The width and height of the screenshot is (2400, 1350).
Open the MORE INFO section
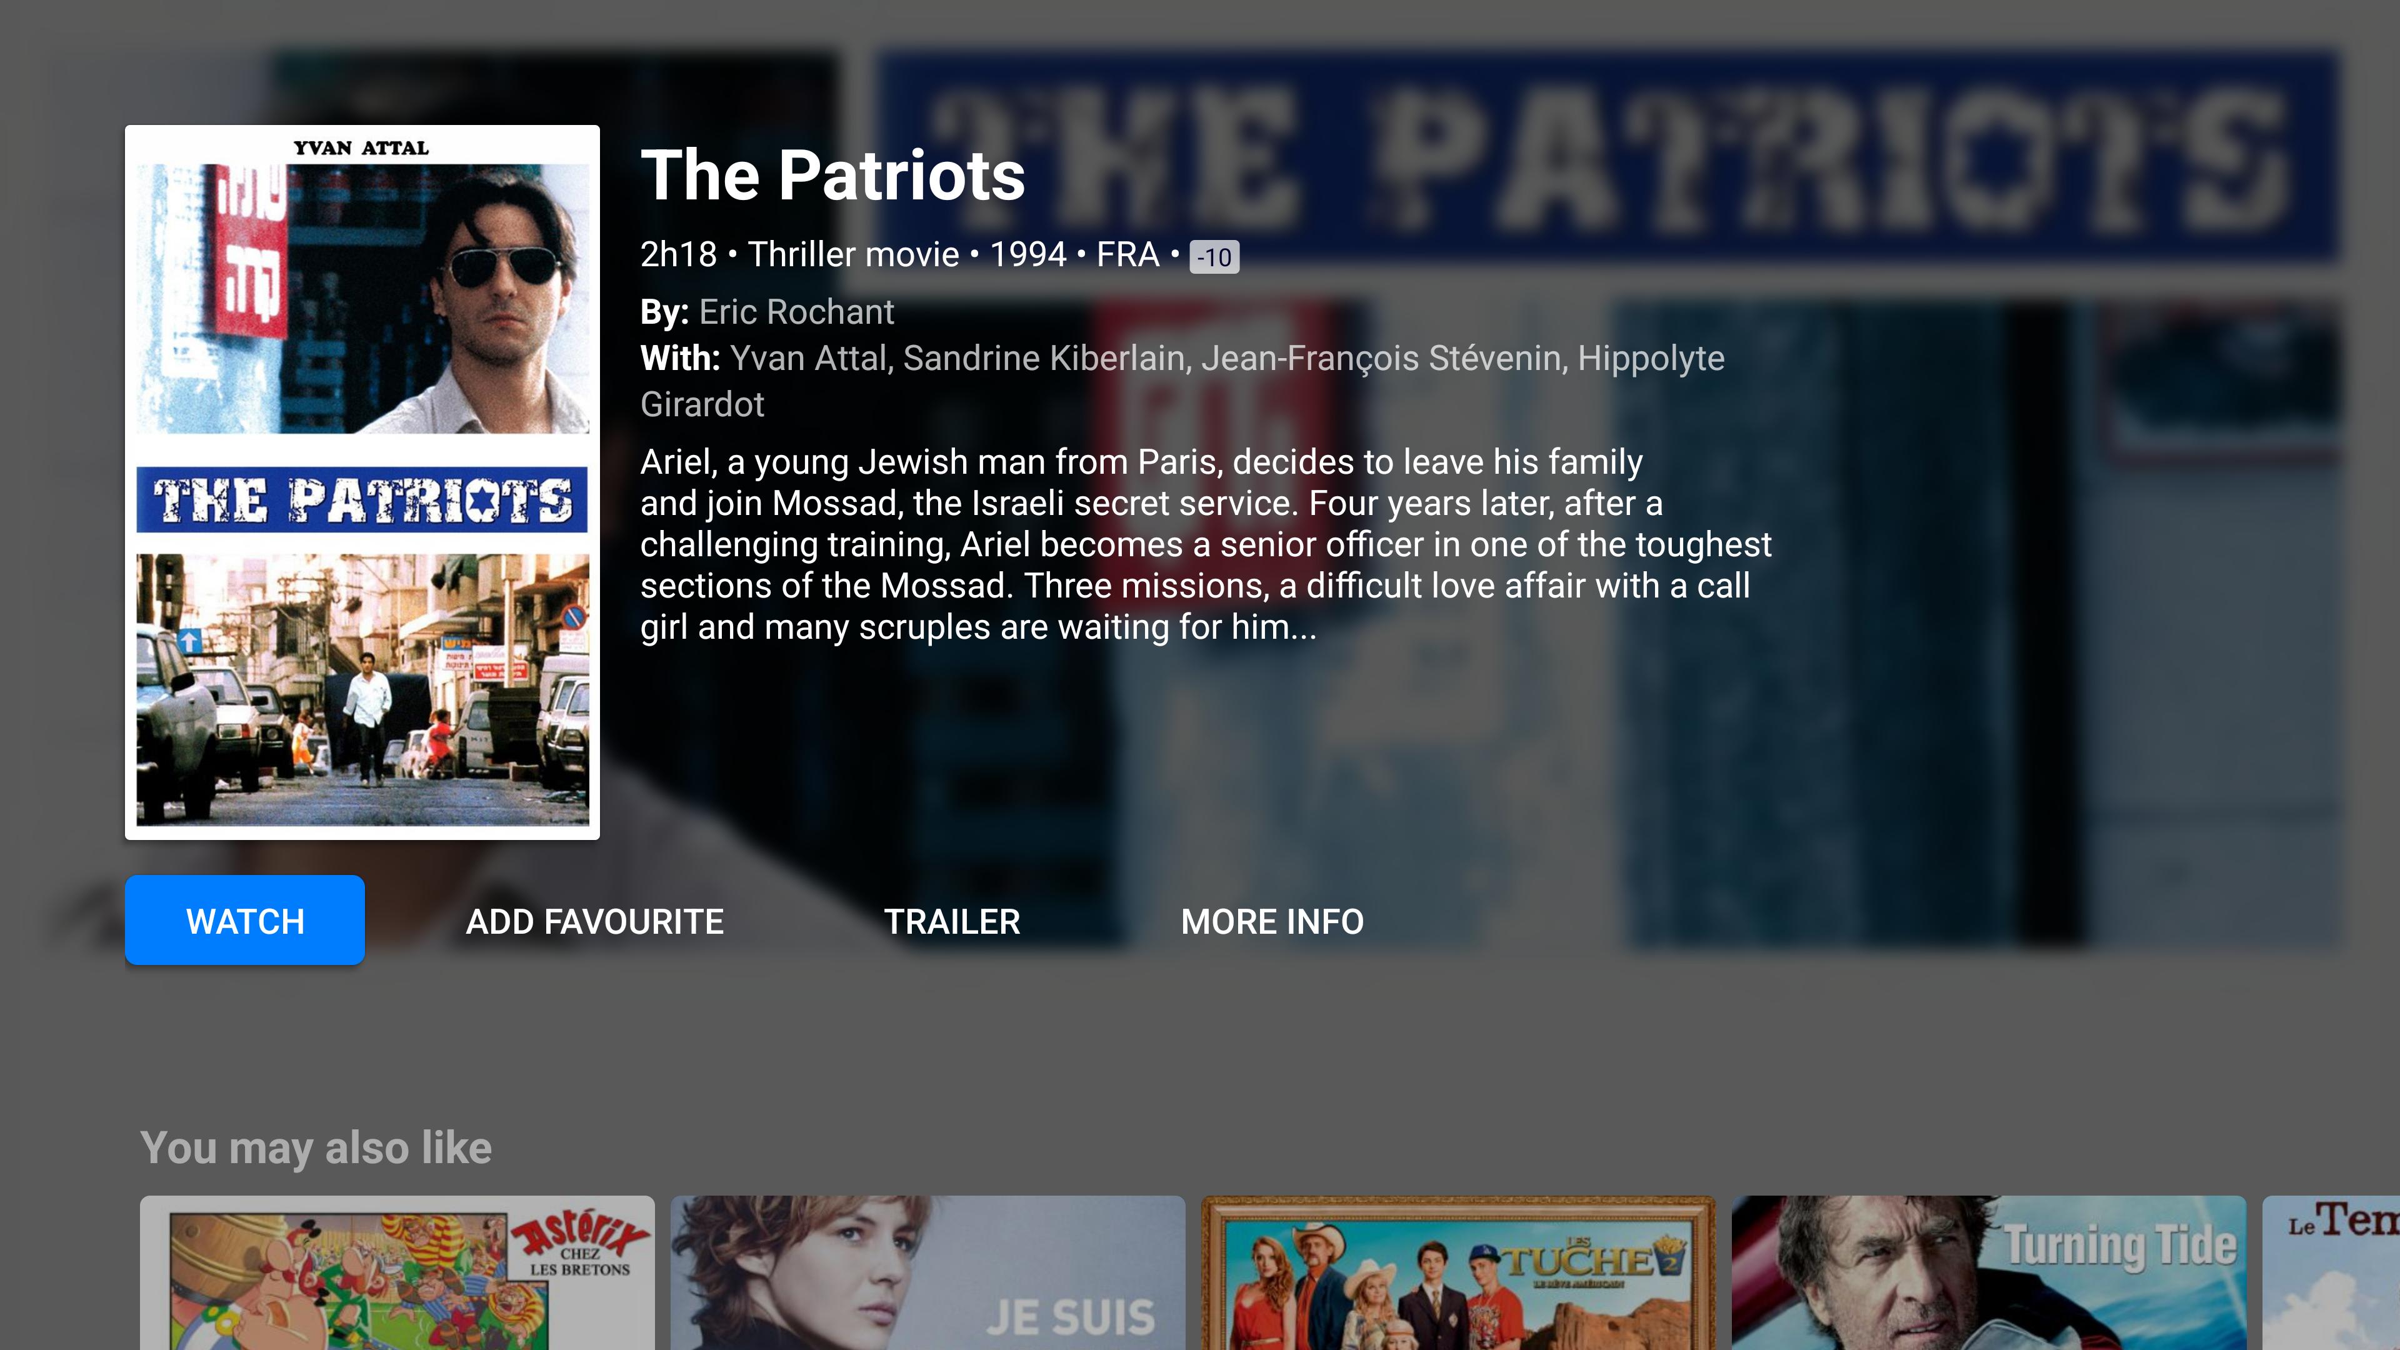tap(1272, 921)
